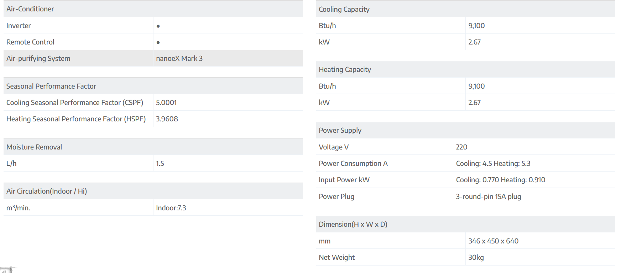Click the HSPF value 3.9608
The height and width of the screenshot is (273, 621).
tap(167, 119)
